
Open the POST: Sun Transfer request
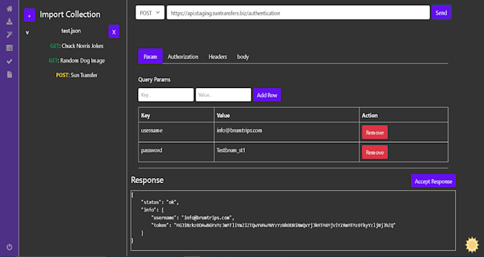tap(77, 75)
